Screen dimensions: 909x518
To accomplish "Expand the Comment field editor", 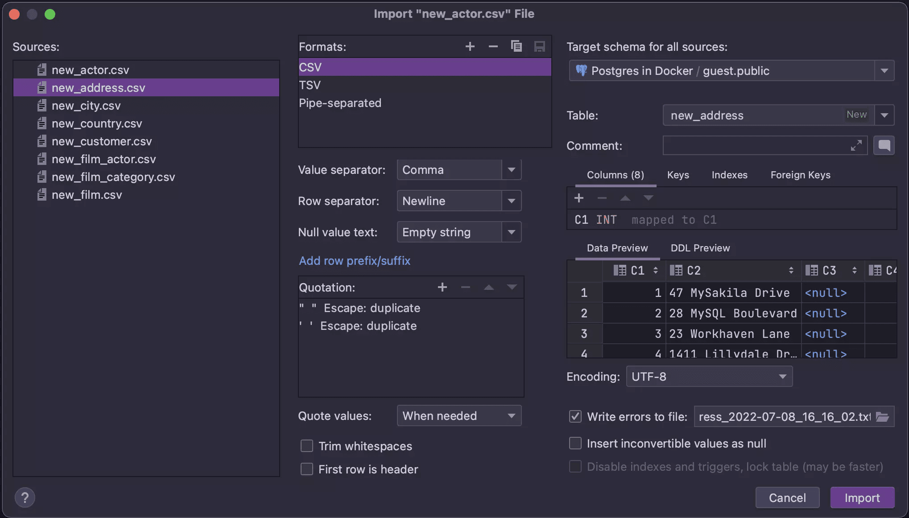I will (856, 146).
